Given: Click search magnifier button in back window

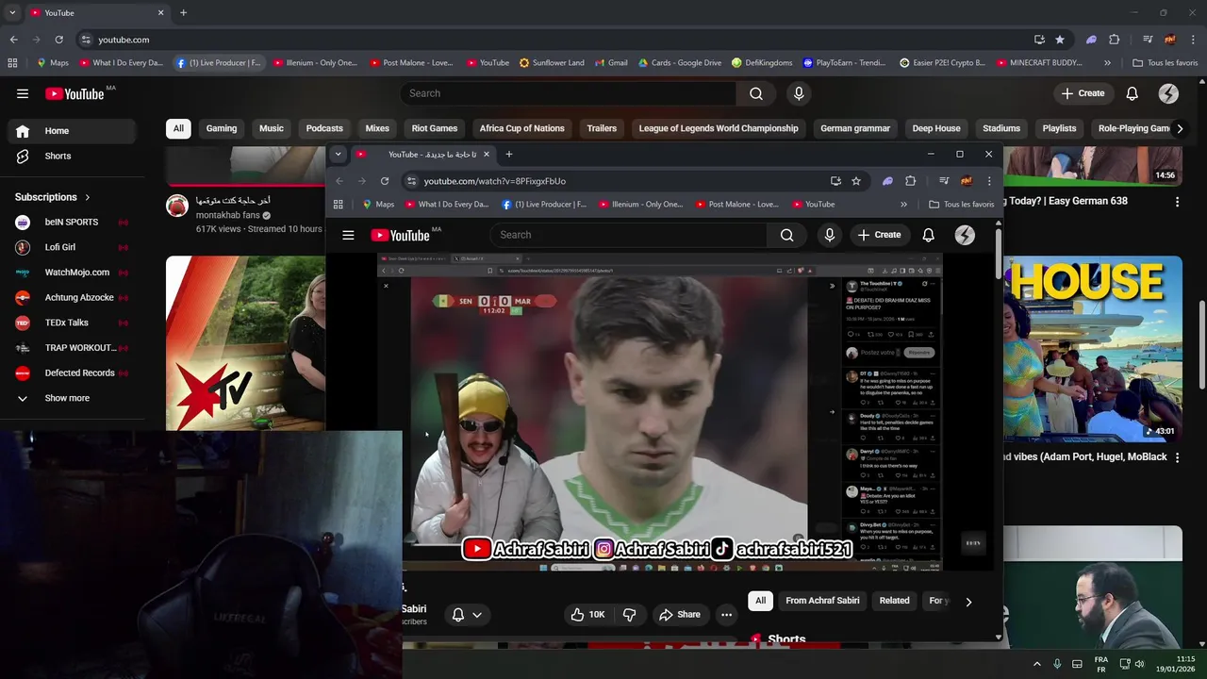Looking at the screenshot, I should pos(756,93).
